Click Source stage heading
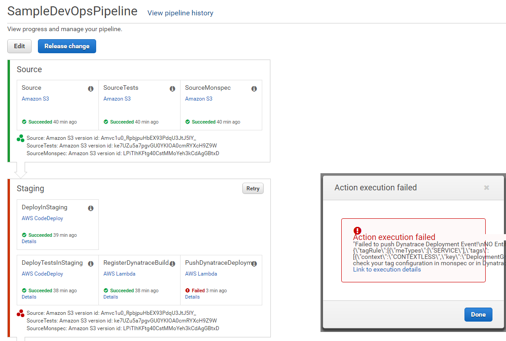 tap(29, 69)
